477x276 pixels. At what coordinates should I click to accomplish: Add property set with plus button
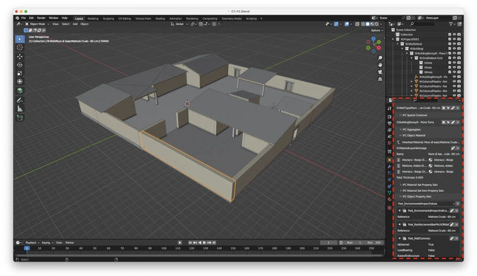coord(457,204)
